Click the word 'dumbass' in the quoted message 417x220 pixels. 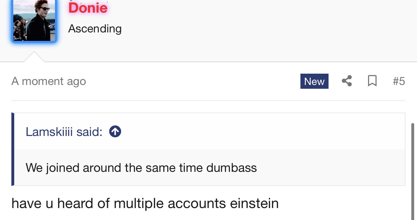point(232,167)
